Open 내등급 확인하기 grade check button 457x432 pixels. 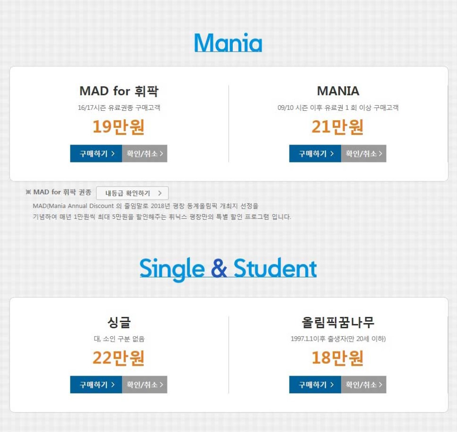(132, 193)
